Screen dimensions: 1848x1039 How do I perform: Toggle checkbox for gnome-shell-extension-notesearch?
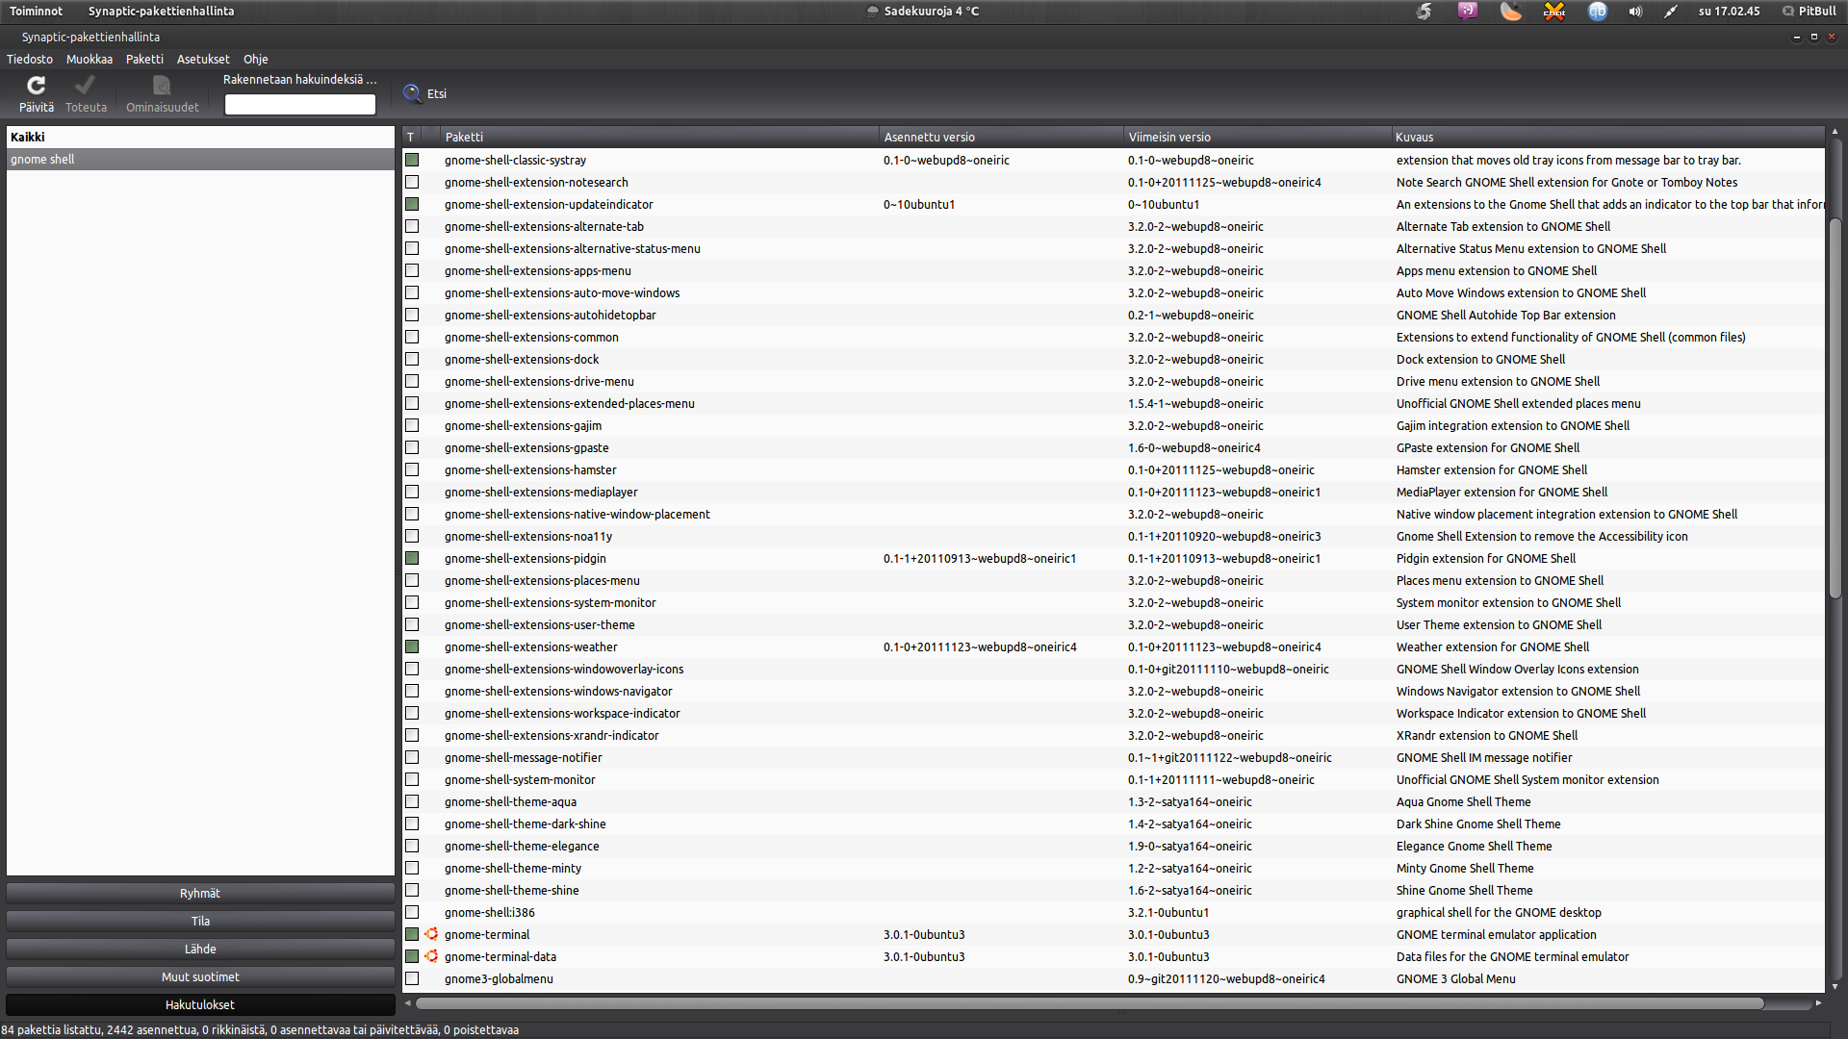pos(412,183)
